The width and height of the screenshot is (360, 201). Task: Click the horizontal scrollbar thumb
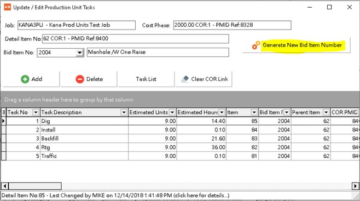35,186
